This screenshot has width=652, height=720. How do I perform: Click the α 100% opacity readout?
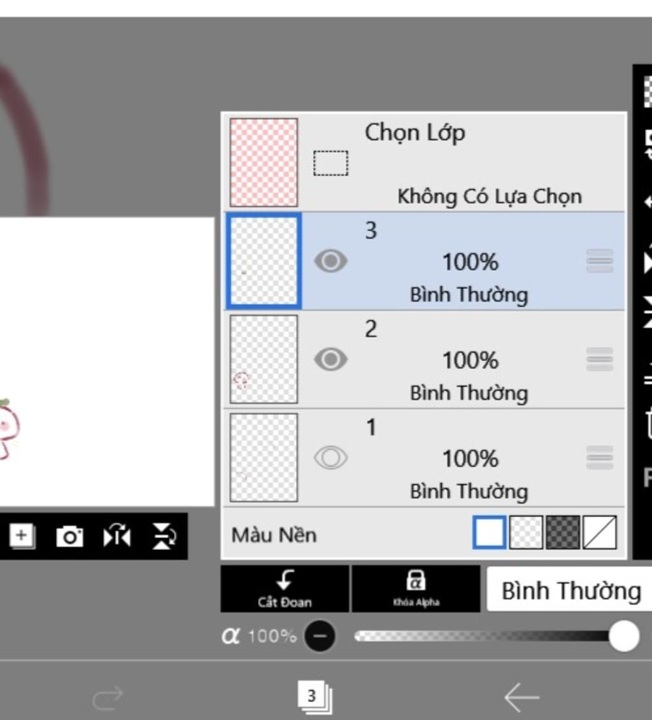259,636
